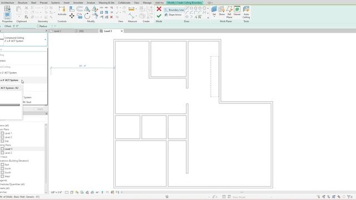Select the Copy tool in Modify panel

[x=80, y=16]
